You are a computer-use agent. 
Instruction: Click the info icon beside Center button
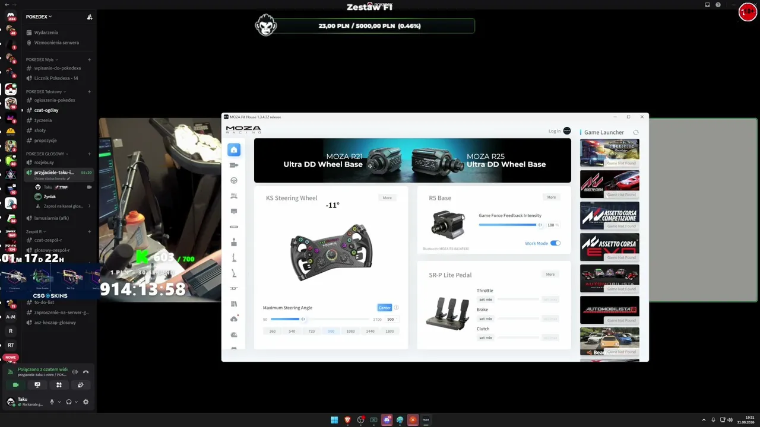tap(396, 307)
